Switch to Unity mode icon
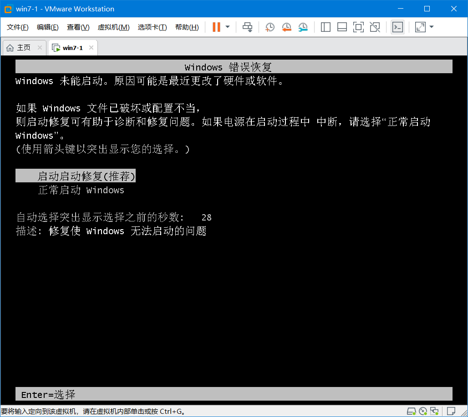This screenshot has height=417, width=468. click(375, 27)
